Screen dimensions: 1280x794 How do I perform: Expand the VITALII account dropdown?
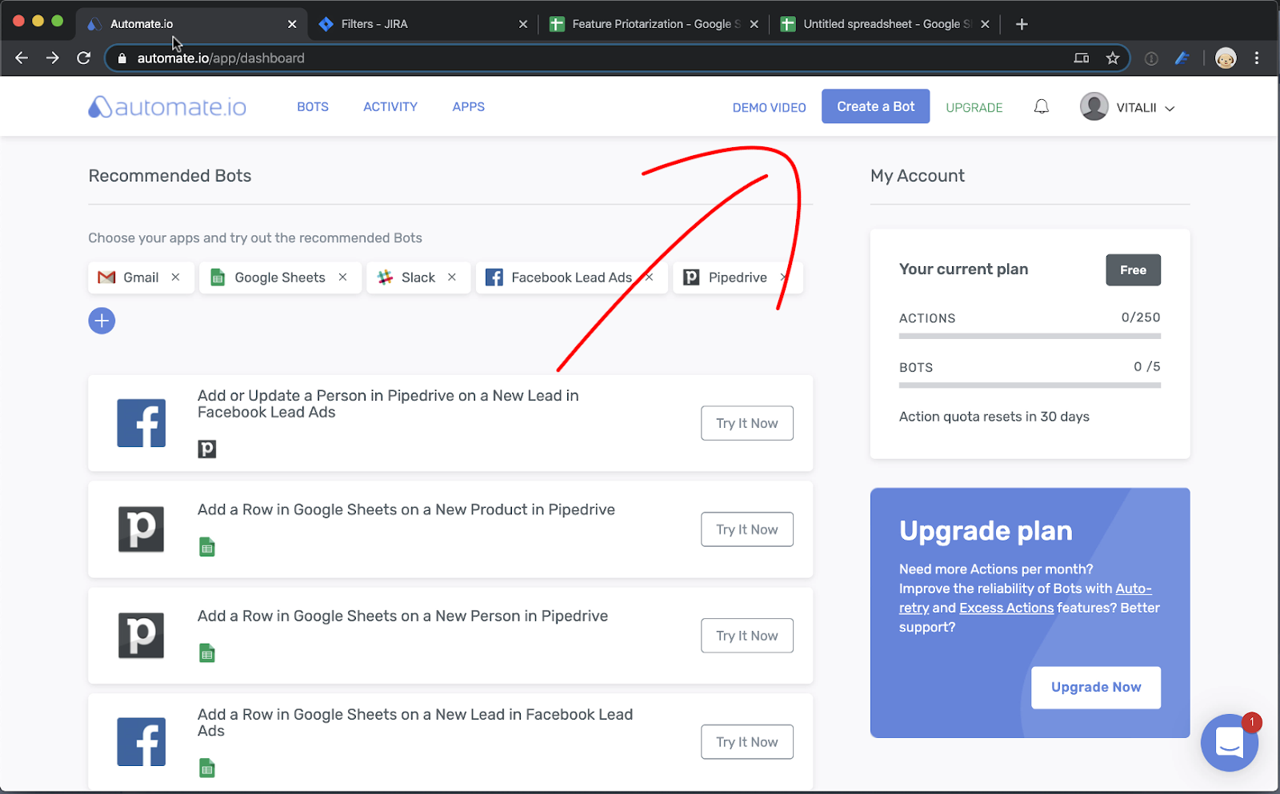(1170, 108)
